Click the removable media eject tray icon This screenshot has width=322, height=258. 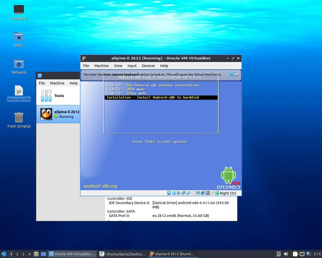coord(278,254)
